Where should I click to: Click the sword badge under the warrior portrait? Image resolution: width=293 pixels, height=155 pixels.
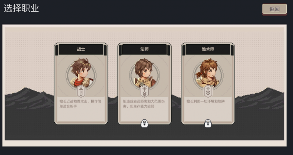point(81,91)
